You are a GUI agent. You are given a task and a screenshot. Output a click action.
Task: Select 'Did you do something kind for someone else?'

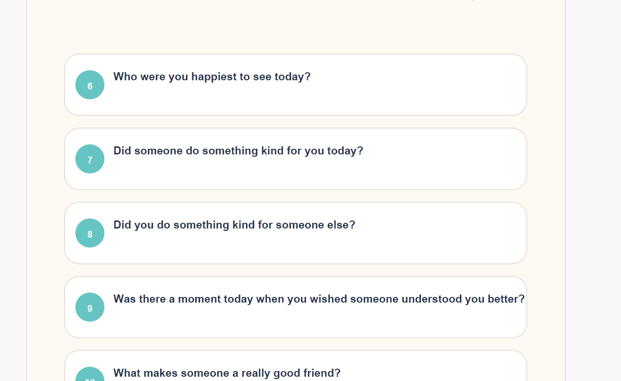pos(296,233)
